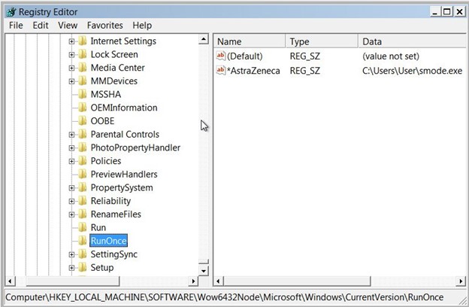Click the Data column header
The width and height of the screenshot is (469, 307).
[x=410, y=41]
